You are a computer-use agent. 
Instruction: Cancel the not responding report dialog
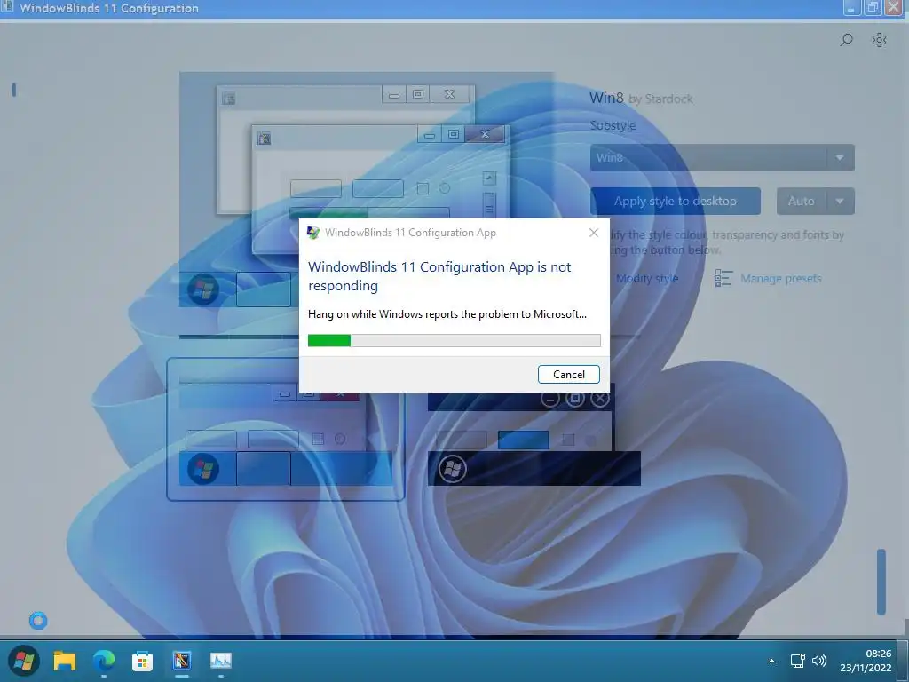coord(568,374)
